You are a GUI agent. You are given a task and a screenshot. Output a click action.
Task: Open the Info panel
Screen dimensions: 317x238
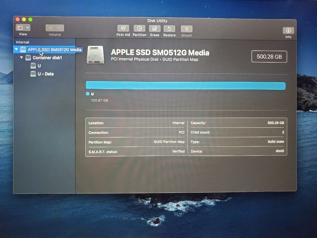pos(288,31)
